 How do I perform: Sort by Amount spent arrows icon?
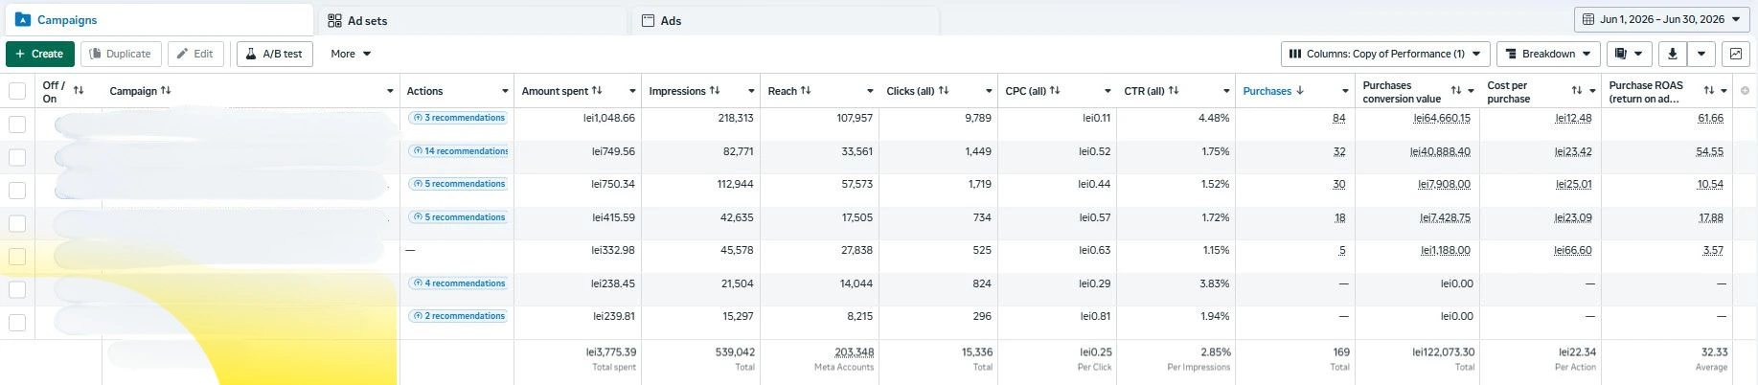pos(597,91)
